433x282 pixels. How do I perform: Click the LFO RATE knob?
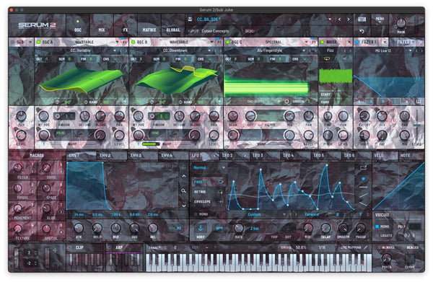pos(238,228)
